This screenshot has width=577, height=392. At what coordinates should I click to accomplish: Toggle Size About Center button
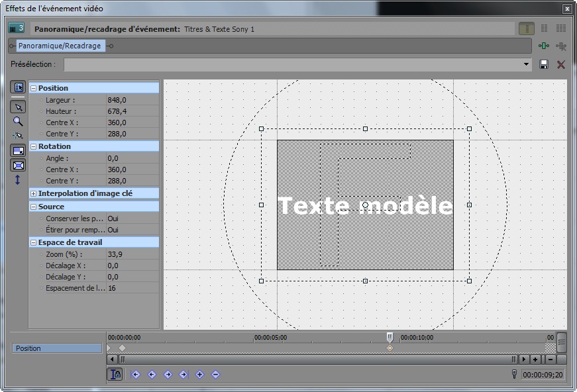point(19,166)
